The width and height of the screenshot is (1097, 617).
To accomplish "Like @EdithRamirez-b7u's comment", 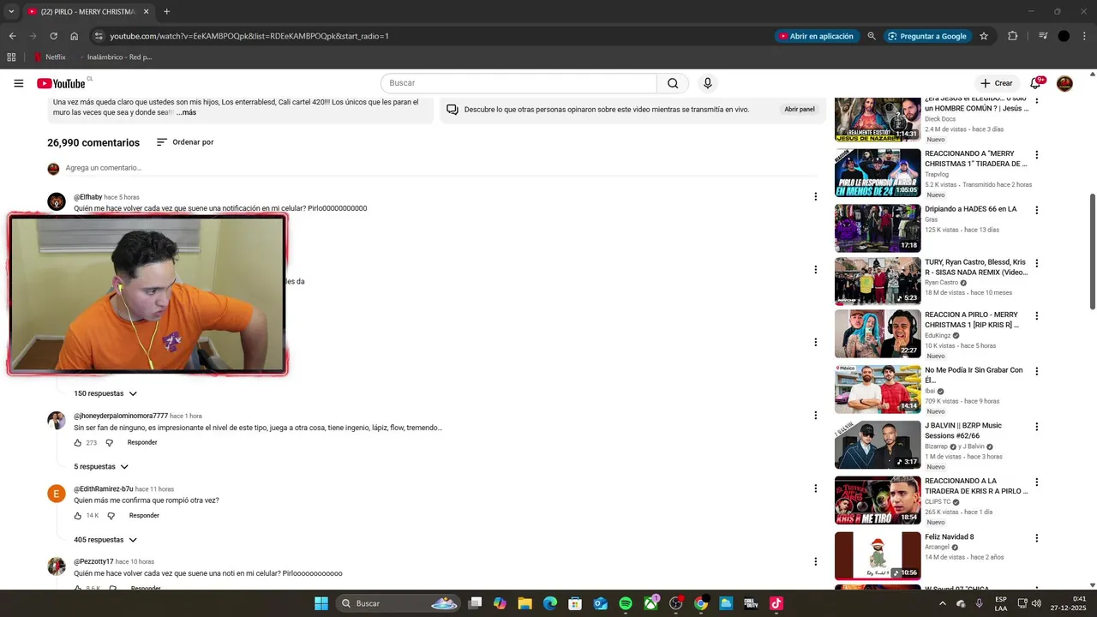I will pos(78,516).
